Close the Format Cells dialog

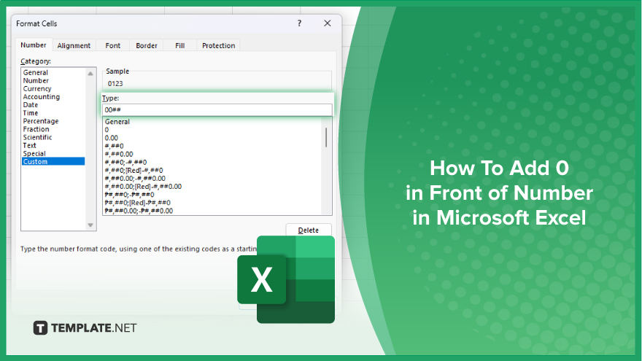327,23
